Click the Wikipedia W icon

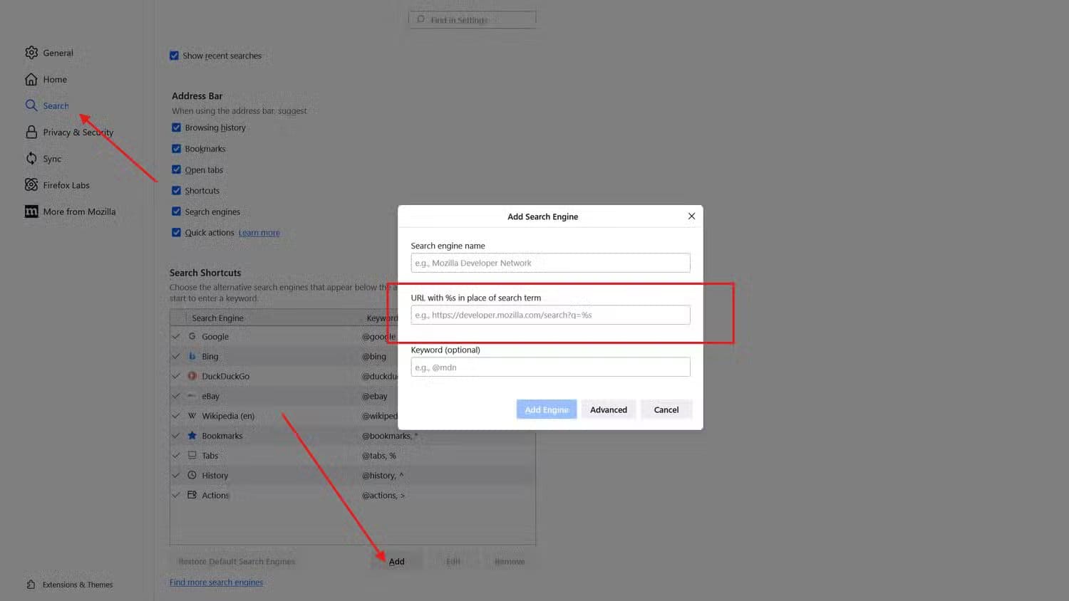[192, 416]
